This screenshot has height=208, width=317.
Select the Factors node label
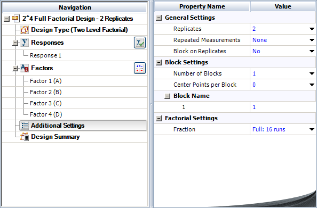42,68
